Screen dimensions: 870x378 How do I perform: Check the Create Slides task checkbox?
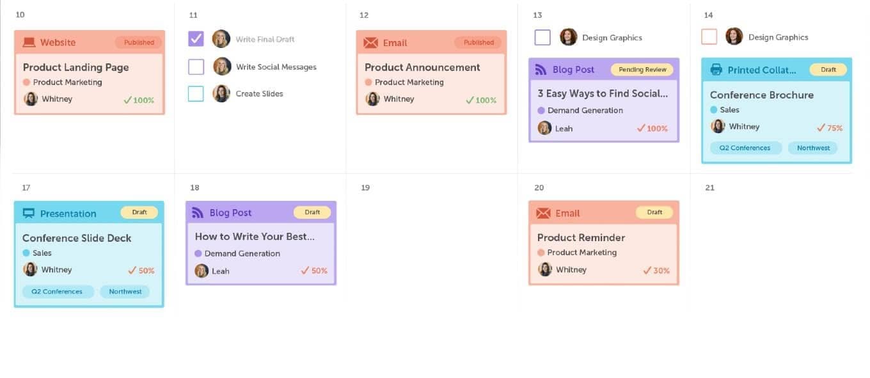tap(196, 93)
